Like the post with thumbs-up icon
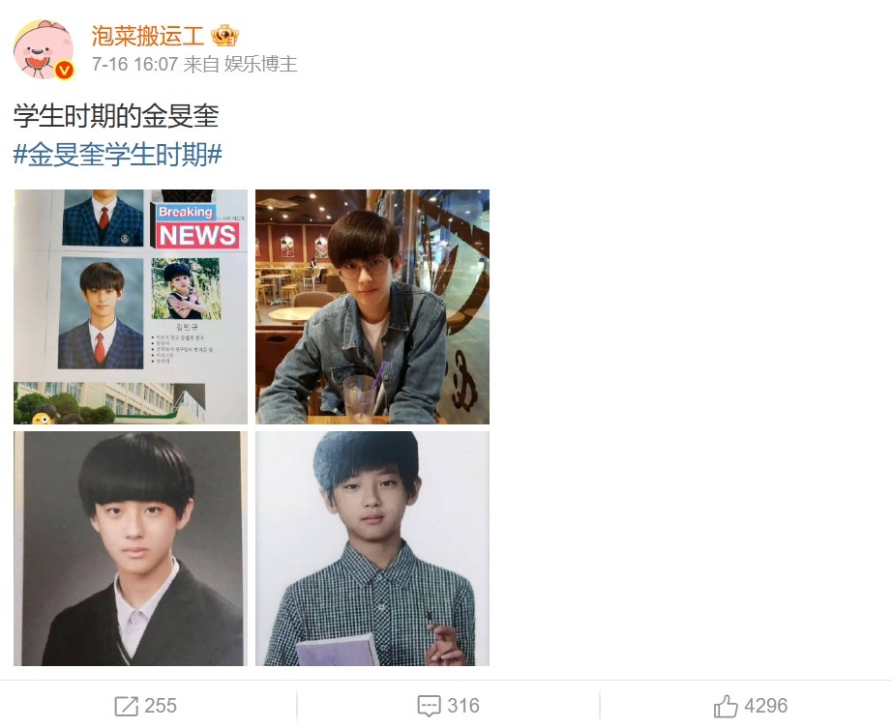Image resolution: width=892 pixels, height=728 pixels. point(726,706)
